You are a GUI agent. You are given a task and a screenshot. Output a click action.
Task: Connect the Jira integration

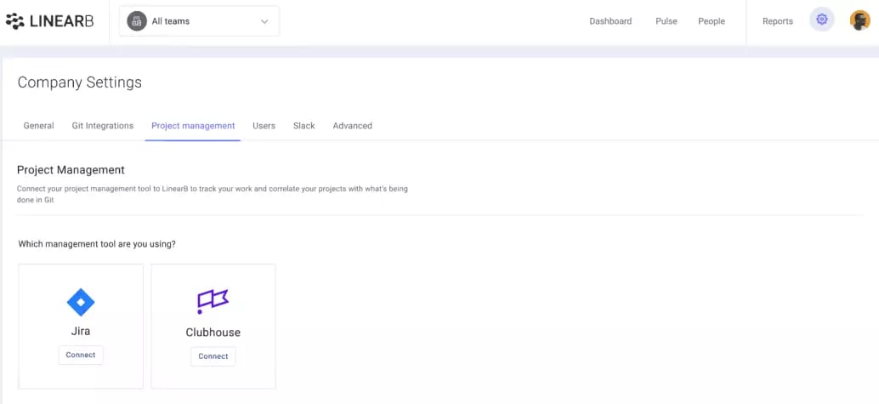click(x=81, y=356)
